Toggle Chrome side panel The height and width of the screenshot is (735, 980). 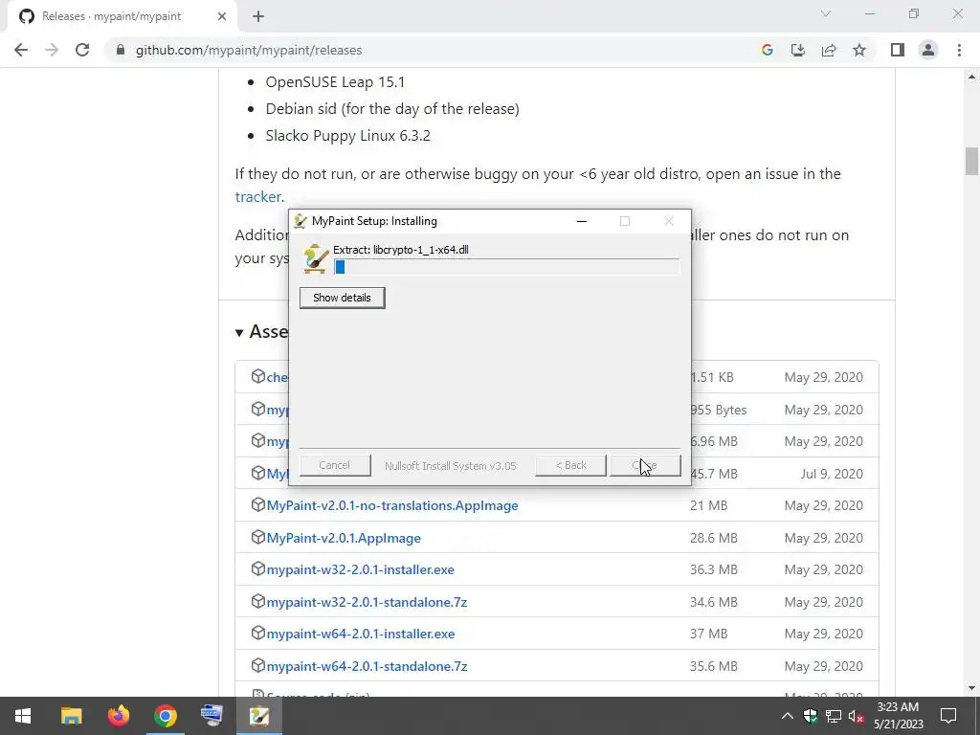898,50
